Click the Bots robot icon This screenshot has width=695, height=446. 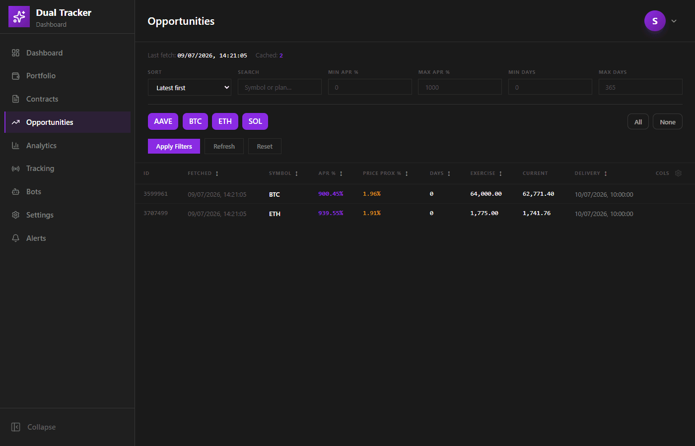coord(15,192)
